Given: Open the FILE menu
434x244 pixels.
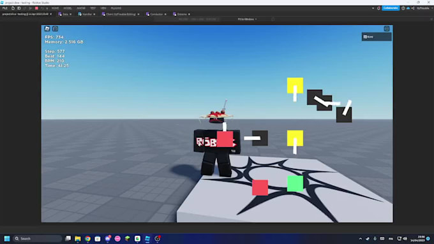Looking at the screenshot, I should pyautogui.click(x=5, y=8).
